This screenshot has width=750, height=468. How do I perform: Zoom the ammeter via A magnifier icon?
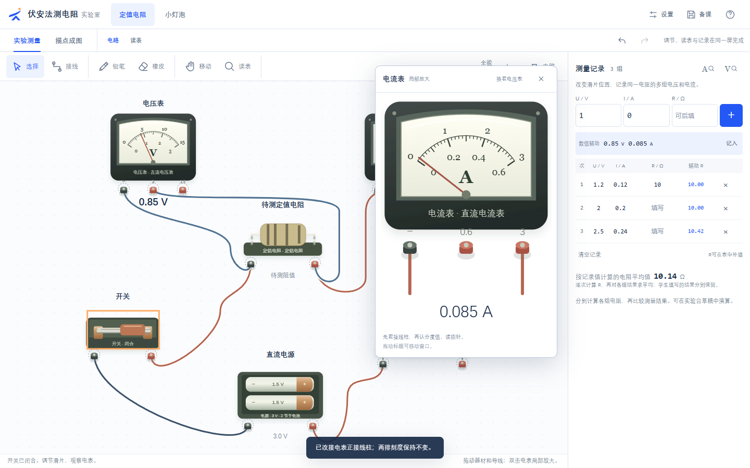tap(708, 69)
